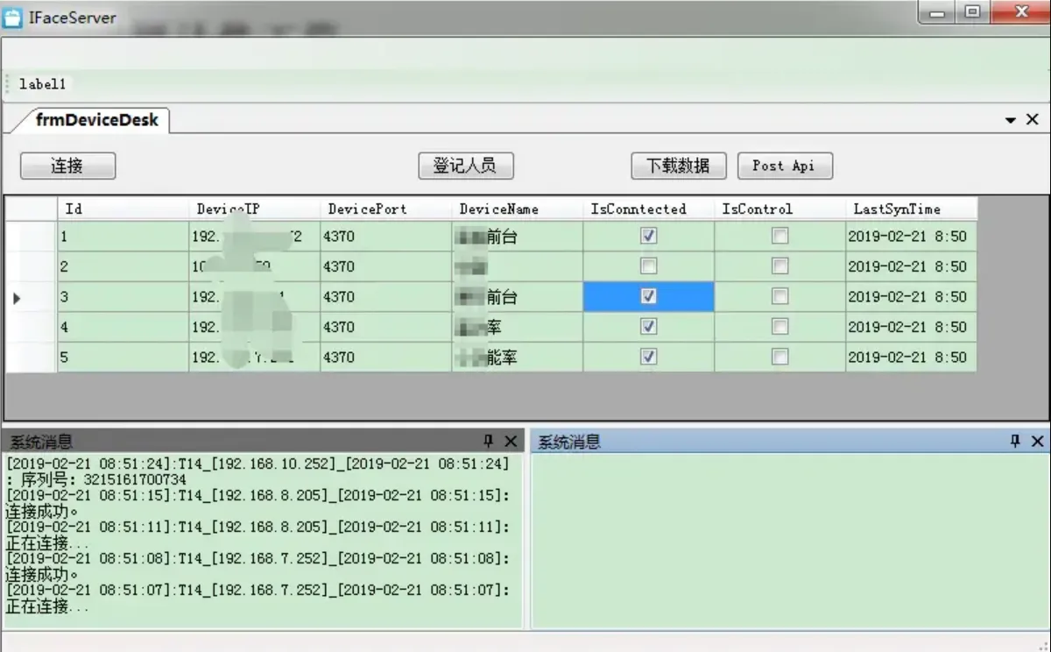Pin the right 系统消息 panel
Image resolution: width=1051 pixels, height=652 pixels.
pyautogui.click(x=1015, y=441)
